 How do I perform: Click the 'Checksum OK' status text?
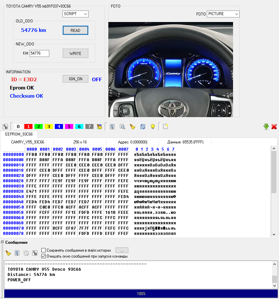27,96
